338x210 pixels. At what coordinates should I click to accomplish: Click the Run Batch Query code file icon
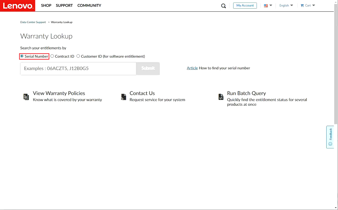221,97
